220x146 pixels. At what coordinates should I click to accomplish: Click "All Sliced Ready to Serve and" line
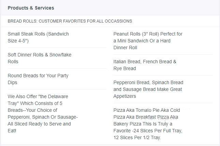point(39,124)
